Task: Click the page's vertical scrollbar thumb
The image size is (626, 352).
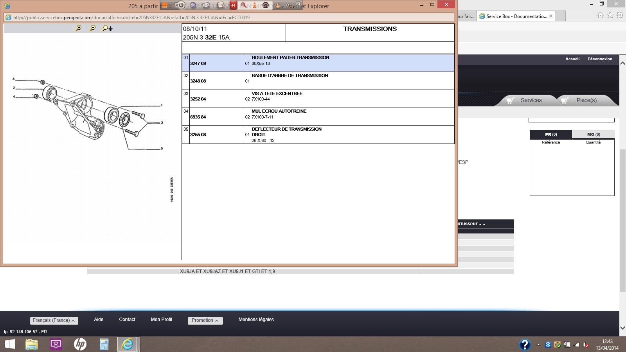Action: pos(622,219)
